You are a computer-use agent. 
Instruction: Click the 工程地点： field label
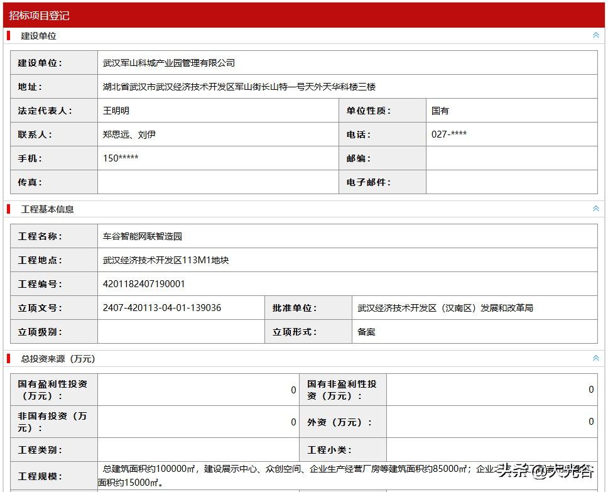pyautogui.click(x=40, y=260)
